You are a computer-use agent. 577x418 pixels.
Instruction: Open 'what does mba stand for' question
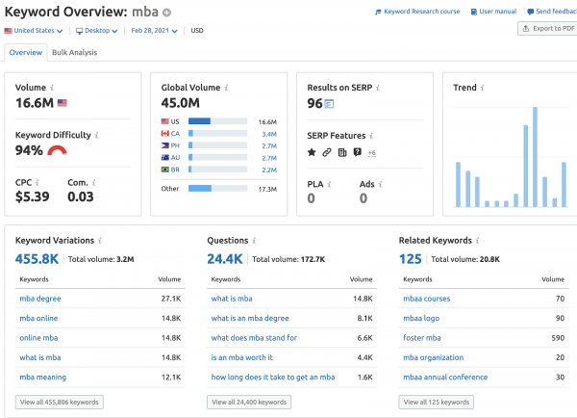coord(254,338)
